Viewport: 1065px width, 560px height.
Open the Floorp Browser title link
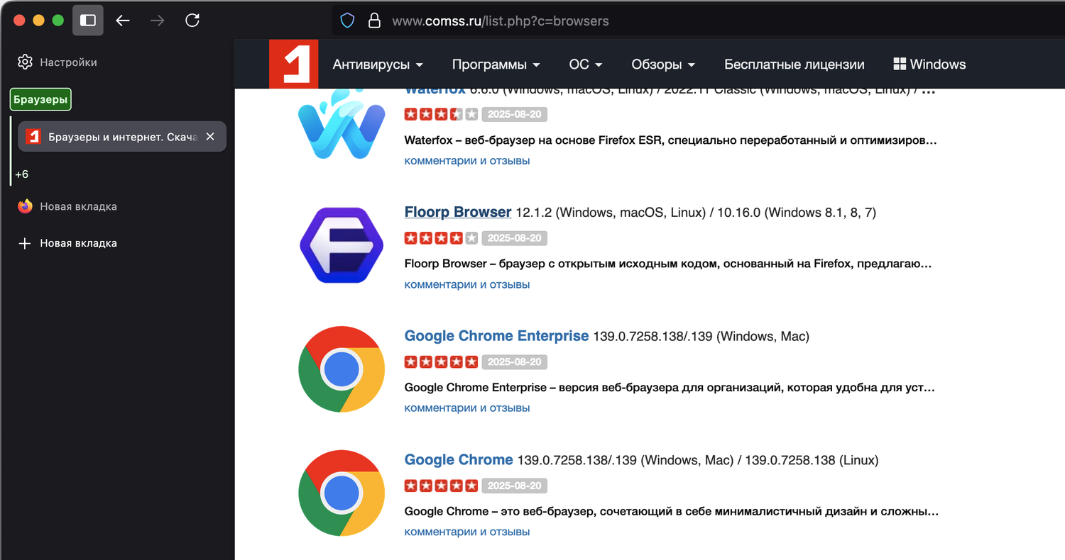pos(458,212)
